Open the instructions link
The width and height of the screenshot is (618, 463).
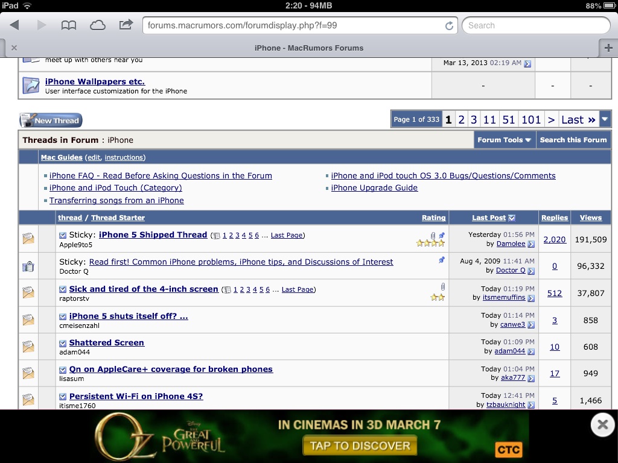[x=124, y=157]
